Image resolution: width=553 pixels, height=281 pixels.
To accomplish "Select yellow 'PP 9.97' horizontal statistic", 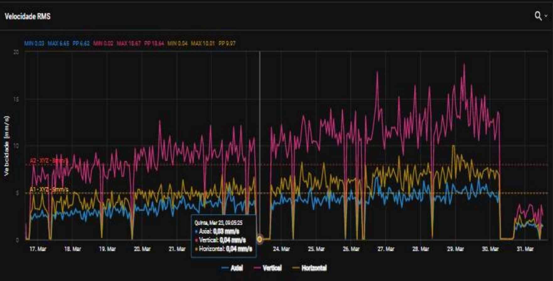I will 227,43.
